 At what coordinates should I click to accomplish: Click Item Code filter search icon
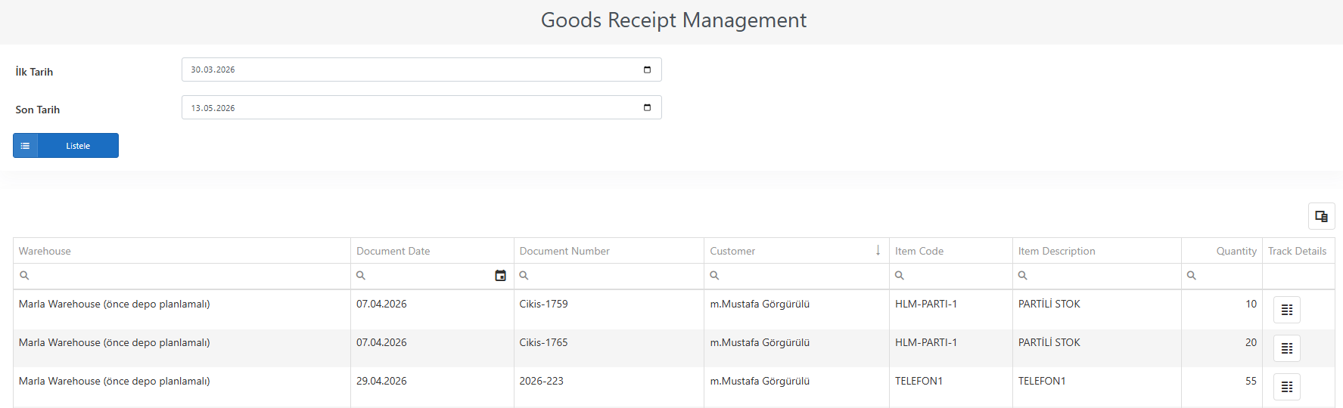[900, 276]
